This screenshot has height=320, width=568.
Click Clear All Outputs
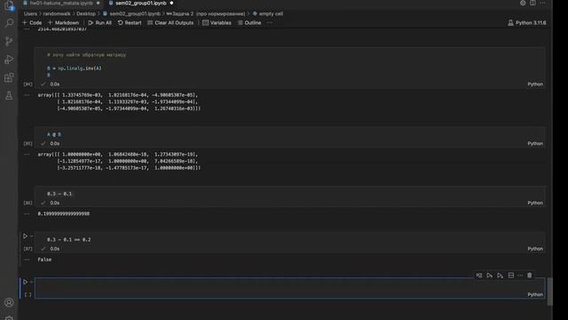pos(170,23)
